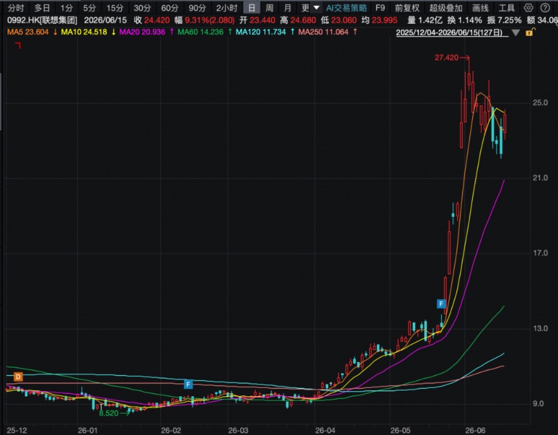Open the help question-mark icon

click(545, 8)
